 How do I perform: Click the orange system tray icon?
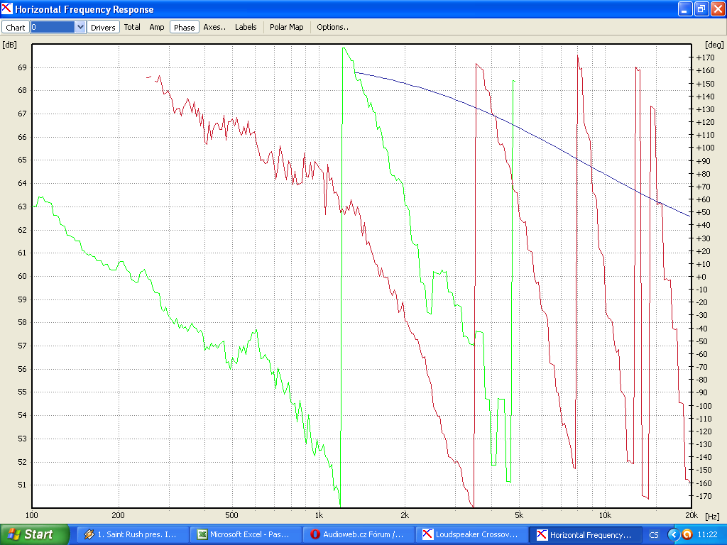click(x=687, y=535)
